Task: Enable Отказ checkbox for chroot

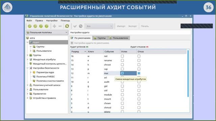Action: (139, 65)
